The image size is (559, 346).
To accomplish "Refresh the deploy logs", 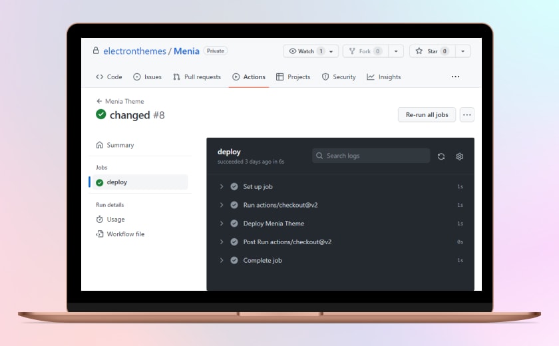I will [x=441, y=156].
